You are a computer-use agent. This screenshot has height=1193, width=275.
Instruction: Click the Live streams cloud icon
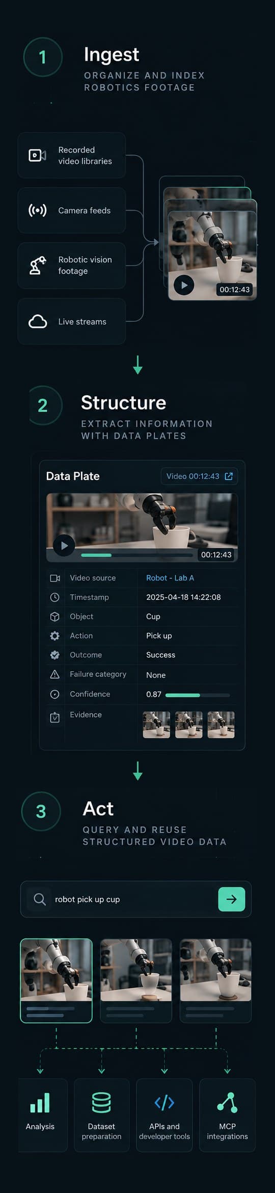(x=37, y=321)
